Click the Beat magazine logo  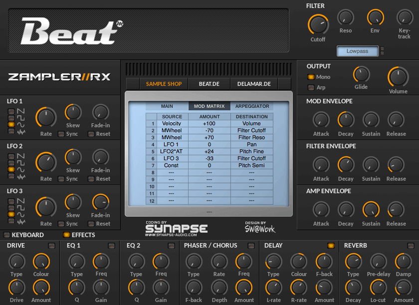[x=72, y=31]
